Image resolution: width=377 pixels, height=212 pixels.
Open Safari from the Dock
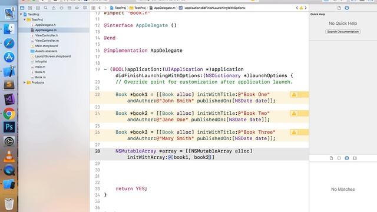[9, 43]
